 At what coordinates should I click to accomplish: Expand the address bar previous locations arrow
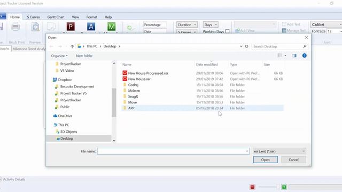click(241, 46)
